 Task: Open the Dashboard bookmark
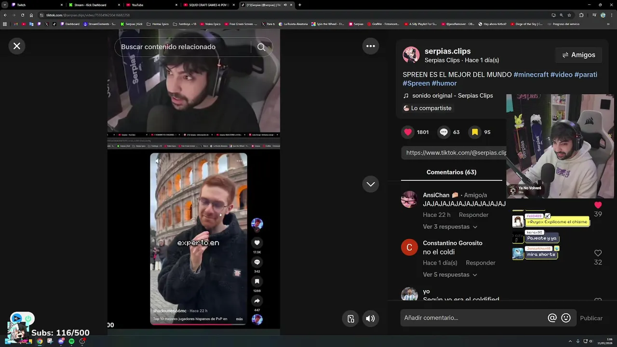click(70, 24)
